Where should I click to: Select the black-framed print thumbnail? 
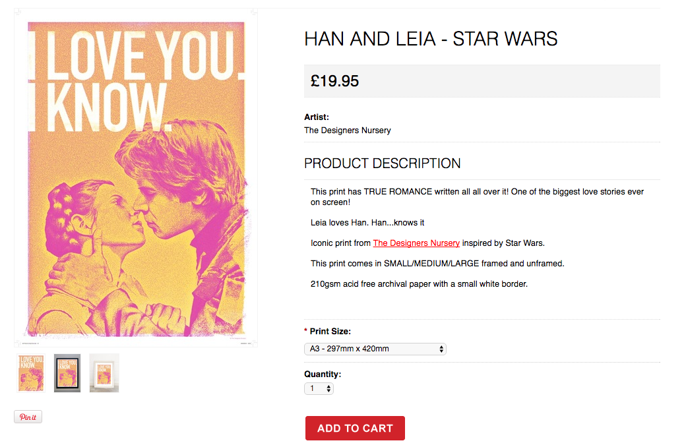tap(67, 373)
